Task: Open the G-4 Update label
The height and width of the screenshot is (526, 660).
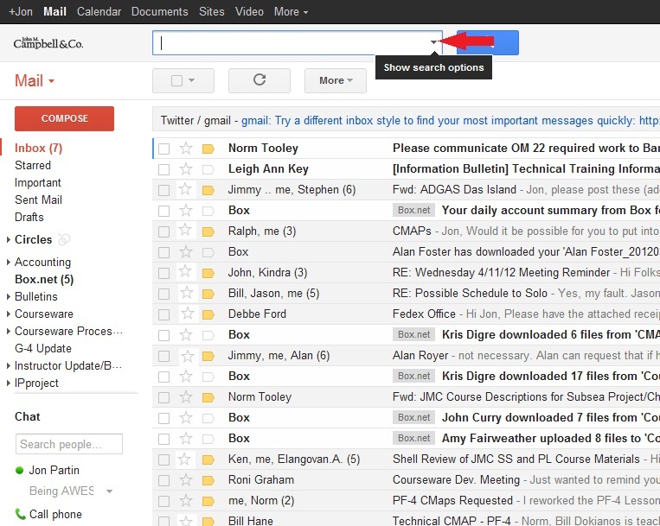Action: tap(43, 348)
